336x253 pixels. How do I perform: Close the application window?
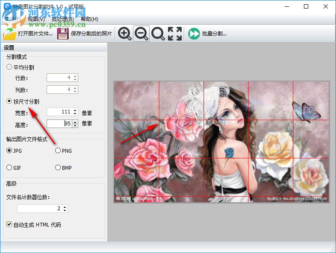325,6
